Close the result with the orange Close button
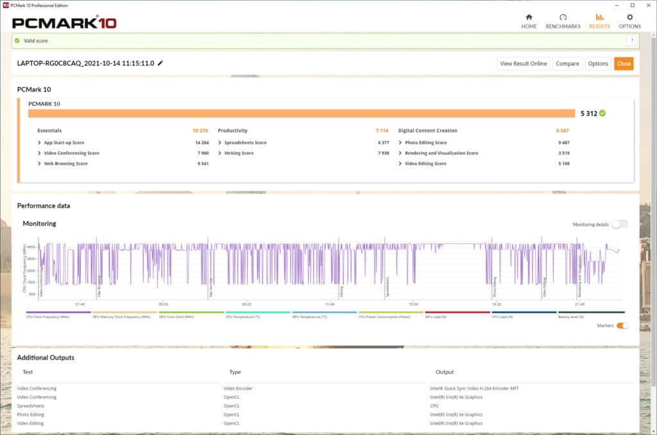Screen dimensions: 657x435 point(624,63)
